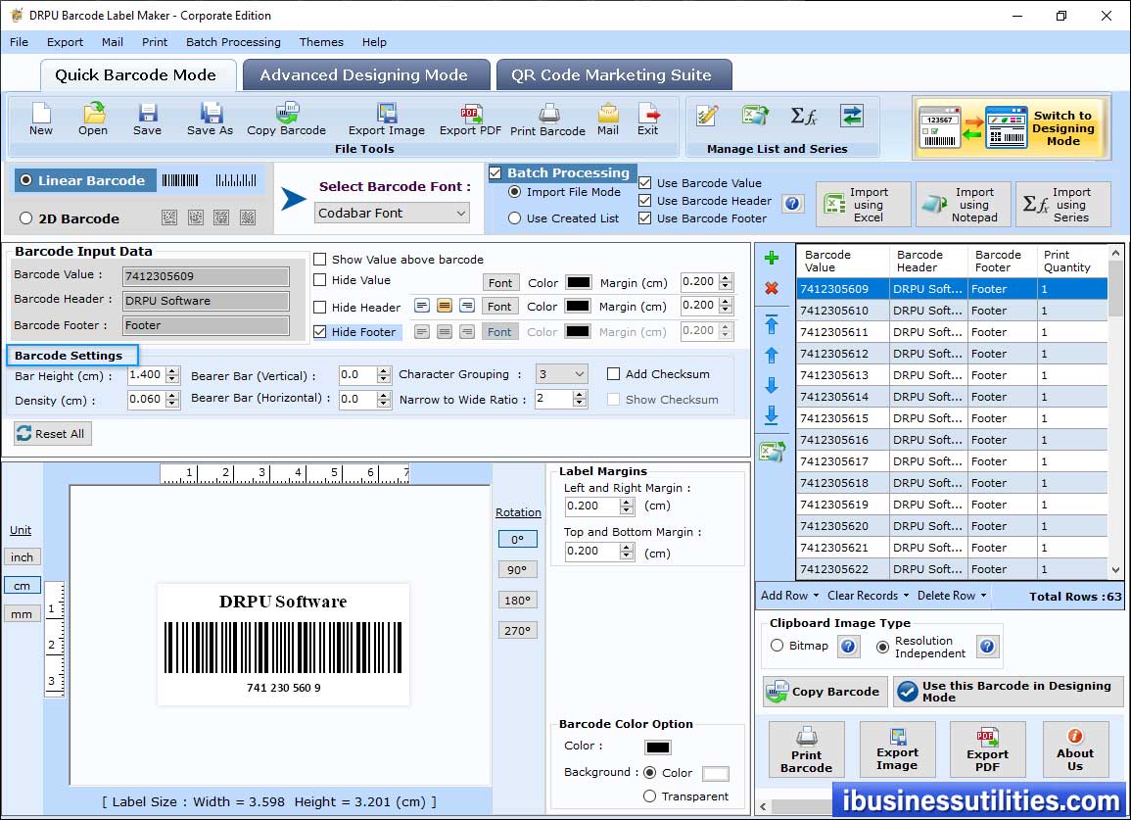Click the swap arrows icon in Manage List
This screenshot has width=1131, height=820.
pyautogui.click(x=852, y=116)
